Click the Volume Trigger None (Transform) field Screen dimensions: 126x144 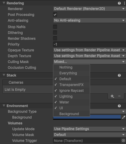tap(87, 141)
